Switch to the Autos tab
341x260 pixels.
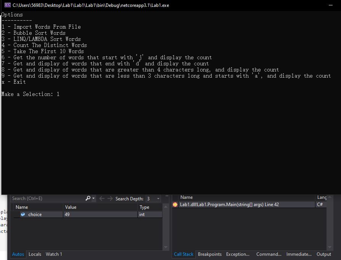point(18,254)
